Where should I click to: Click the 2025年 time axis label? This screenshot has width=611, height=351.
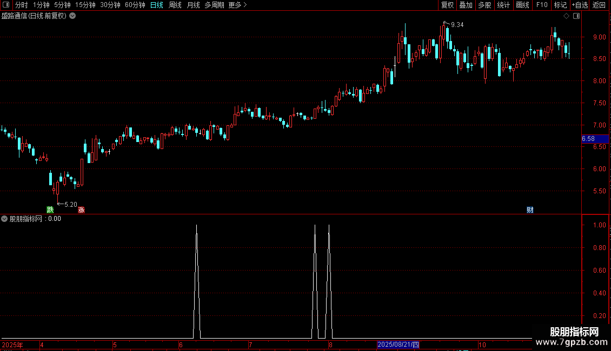pos(12,345)
